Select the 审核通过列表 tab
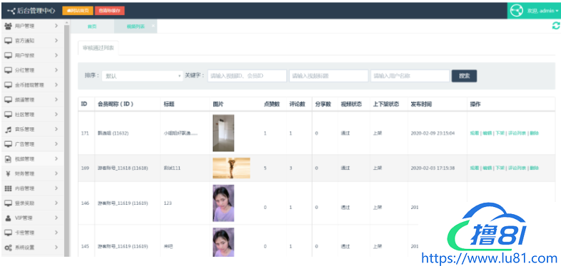This screenshot has width=561, height=266. pyautogui.click(x=98, y=48)
